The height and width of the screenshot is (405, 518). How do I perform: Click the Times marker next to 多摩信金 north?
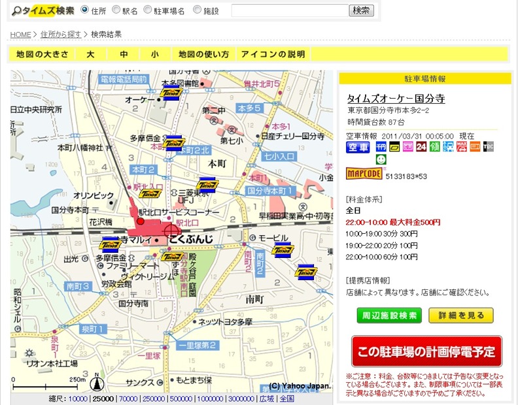(173, 143)
